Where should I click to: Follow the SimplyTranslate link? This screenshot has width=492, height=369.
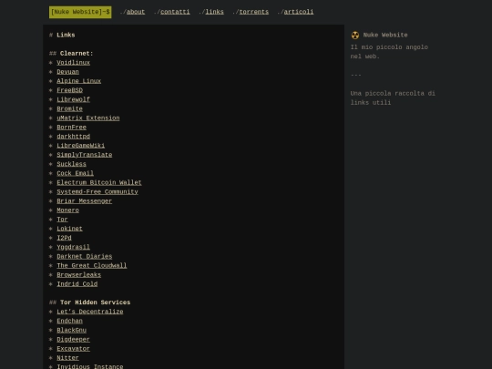tap(85, 155)
